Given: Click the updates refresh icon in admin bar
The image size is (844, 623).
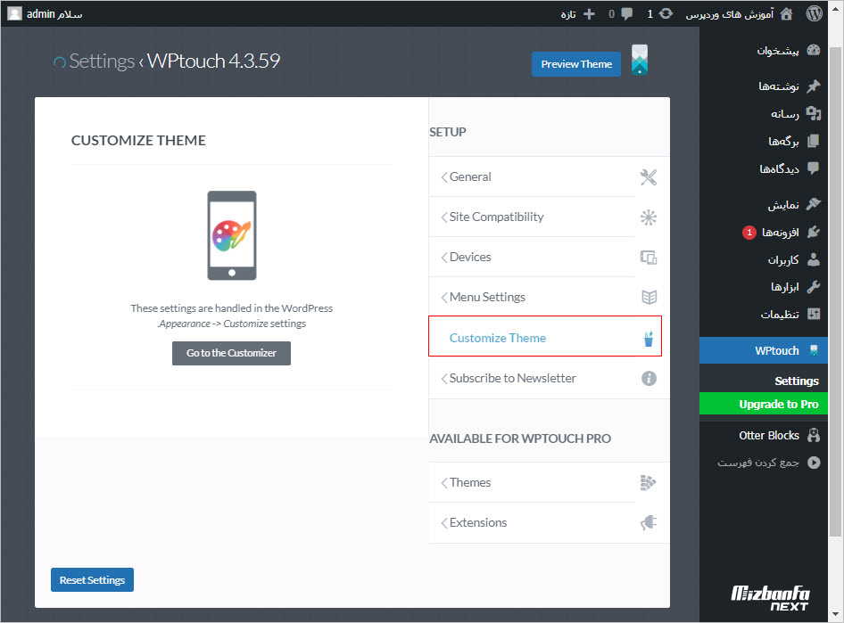Looking at the screenshot, I should (x=666, y=14).
